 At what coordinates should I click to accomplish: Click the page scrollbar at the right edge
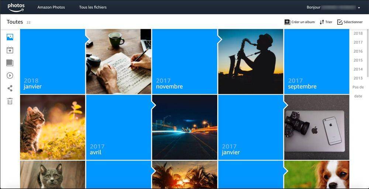point(368,53)
